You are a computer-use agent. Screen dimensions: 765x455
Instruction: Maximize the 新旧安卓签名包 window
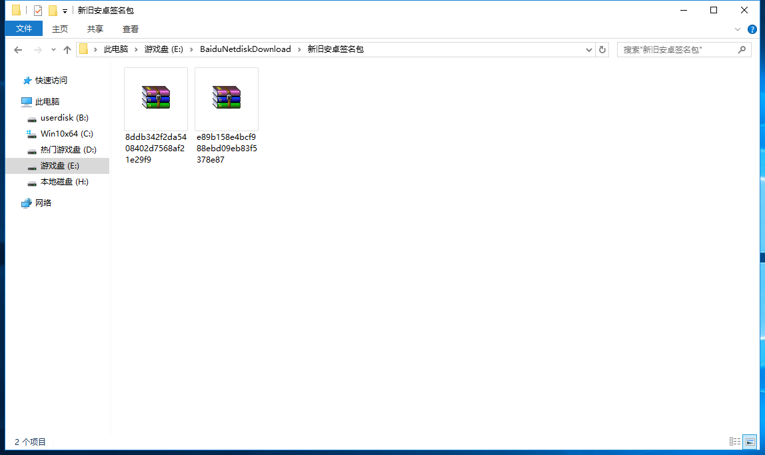pyautogui.click(x=714, y=10)
